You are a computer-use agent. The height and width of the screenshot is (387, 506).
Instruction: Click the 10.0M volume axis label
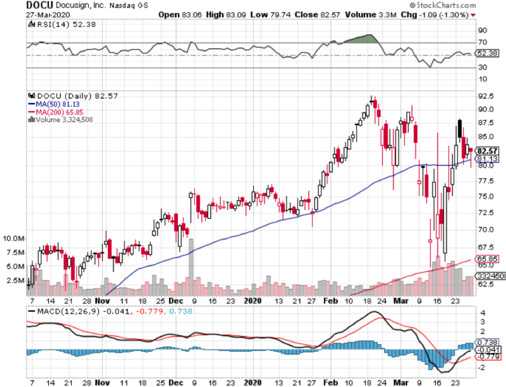coord(14,239)
